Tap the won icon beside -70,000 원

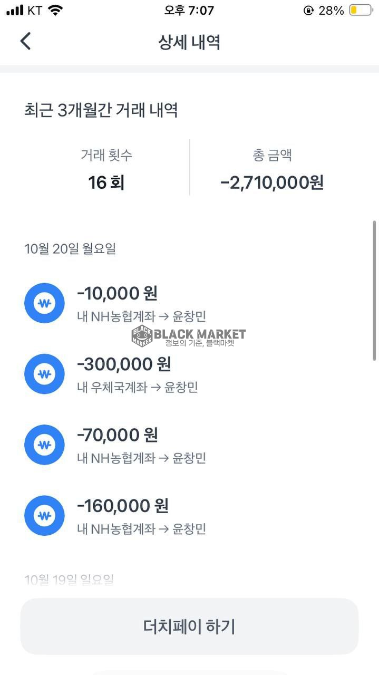tap(44, 445)
